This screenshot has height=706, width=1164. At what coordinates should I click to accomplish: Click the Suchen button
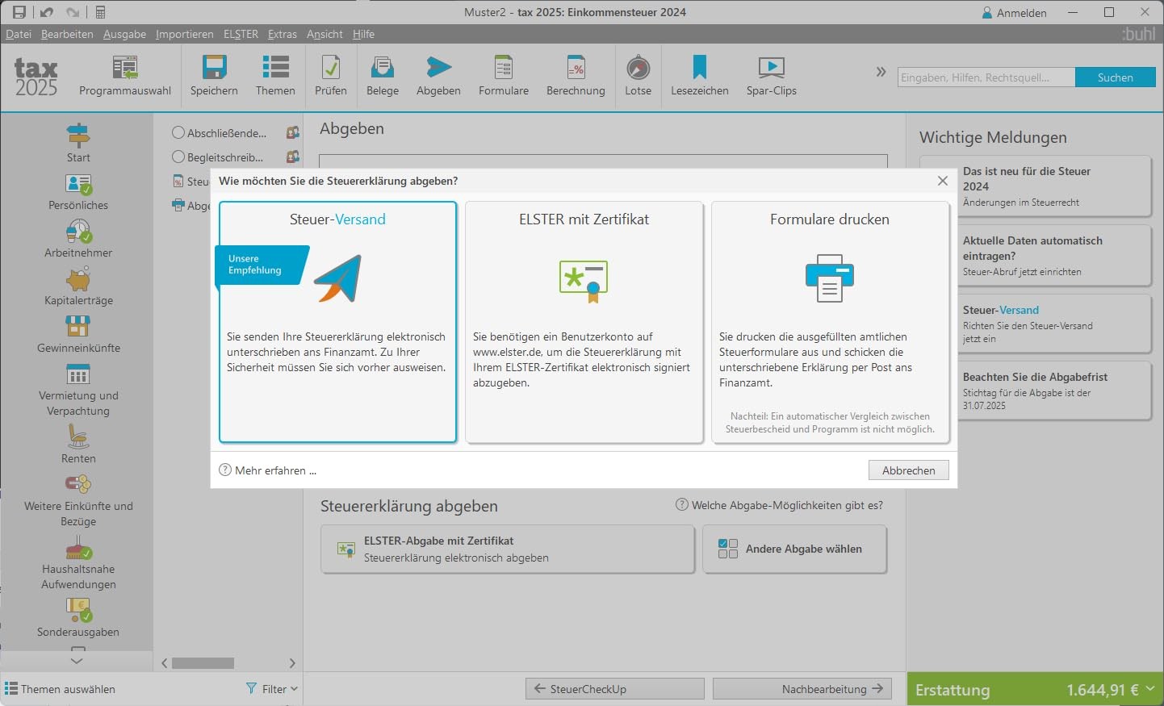point(1116,77)
